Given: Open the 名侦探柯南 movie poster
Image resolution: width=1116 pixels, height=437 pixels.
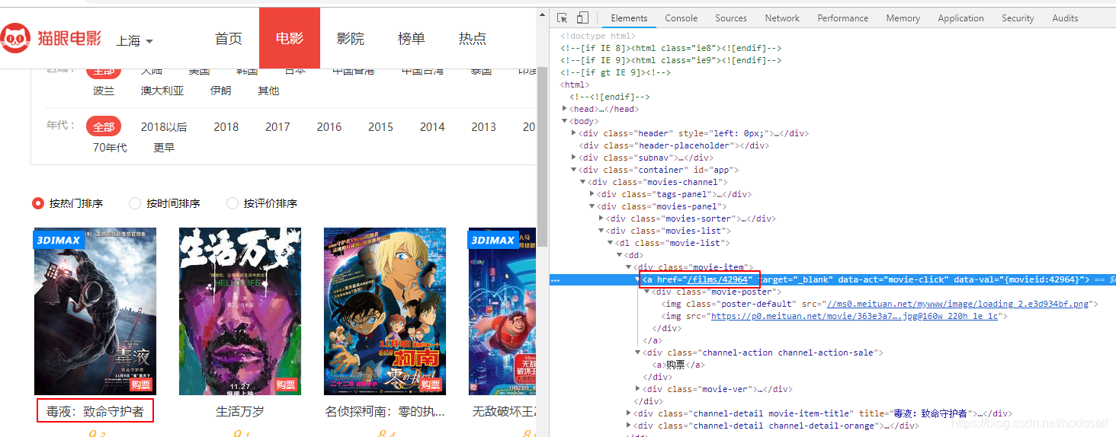Looking at the screenshot, I should (385, 311).
